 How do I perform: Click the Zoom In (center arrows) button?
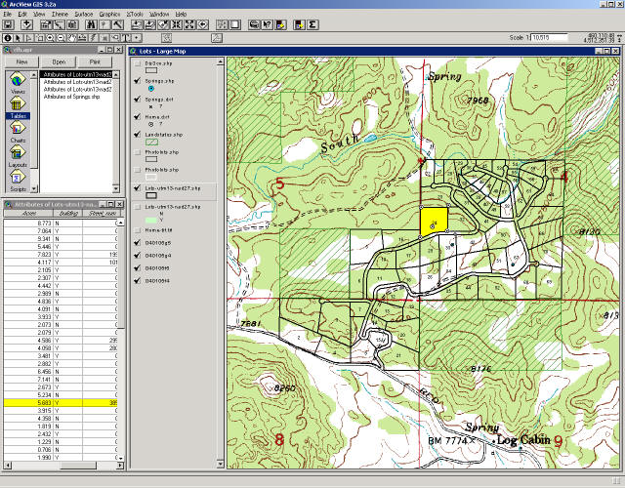176,25
